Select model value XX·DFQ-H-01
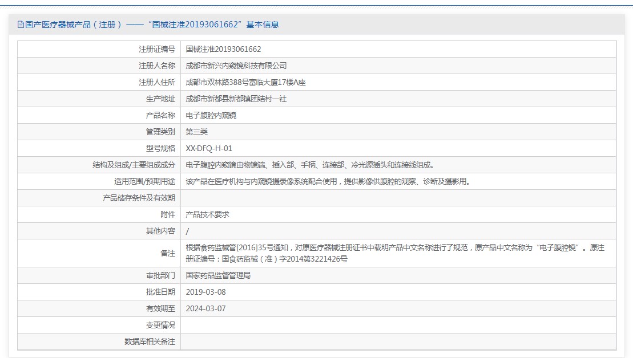 209,148
